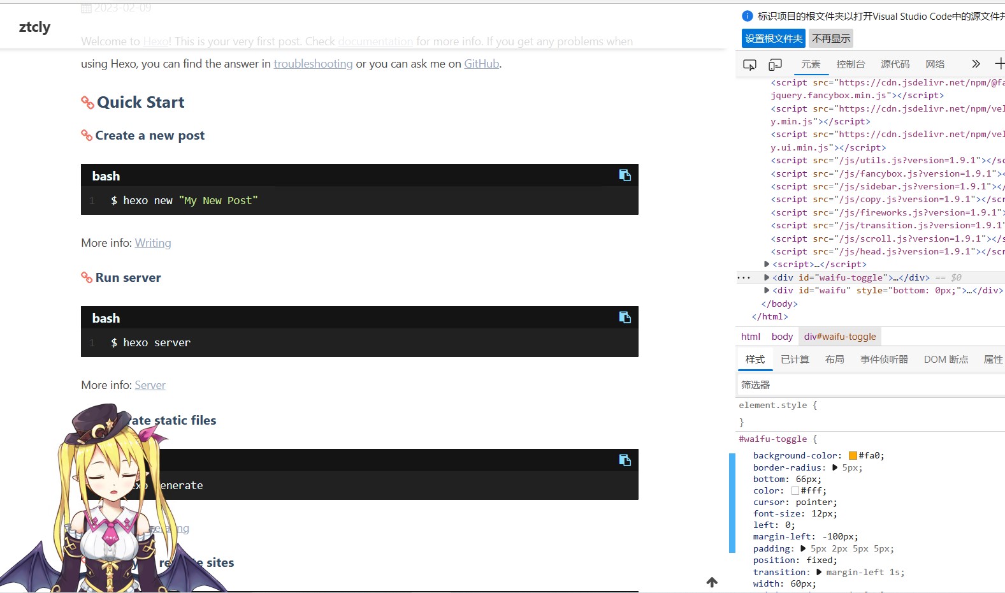Copy the 'hexo new' bash code block
The height and width of the screenshot is (593, 1005).
point(625,175)
